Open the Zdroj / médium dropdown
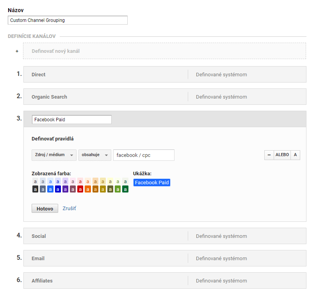The height and width of the screenshot is (295, 317). 54,155
